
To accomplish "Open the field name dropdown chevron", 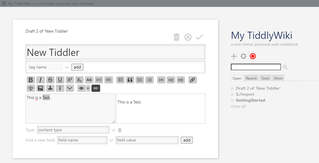I will click(111, 140).
